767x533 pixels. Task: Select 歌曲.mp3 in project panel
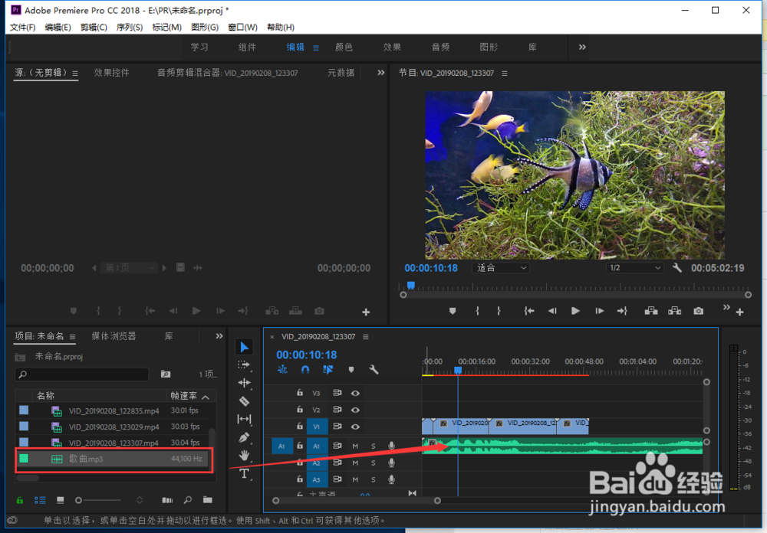pyautogui.click(x=114, y=459)
